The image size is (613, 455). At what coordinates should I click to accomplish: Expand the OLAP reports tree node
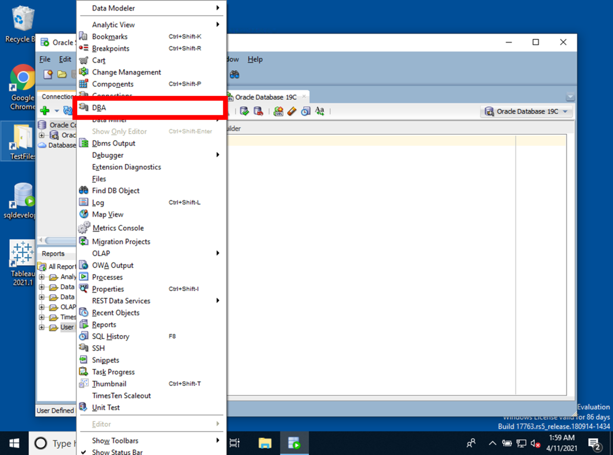coord(42,307)
